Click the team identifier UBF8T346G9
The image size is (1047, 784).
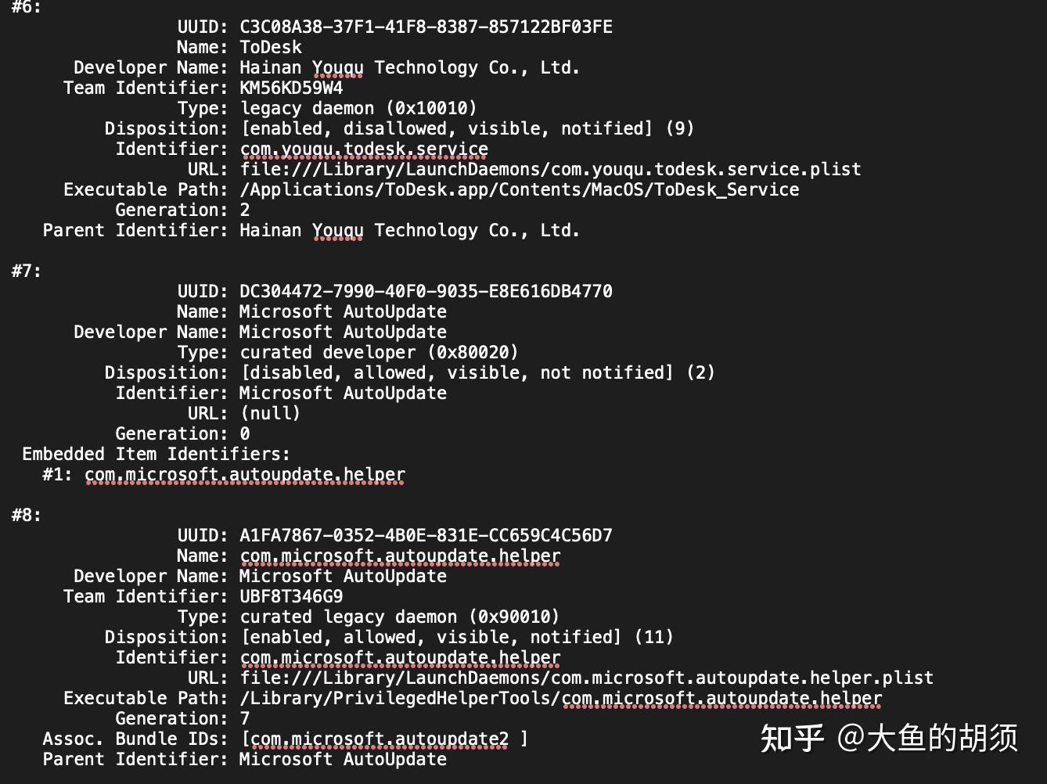point(291,596)
